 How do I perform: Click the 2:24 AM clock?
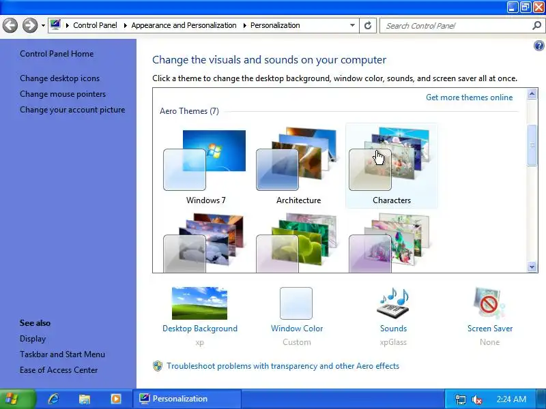[511, 399]
